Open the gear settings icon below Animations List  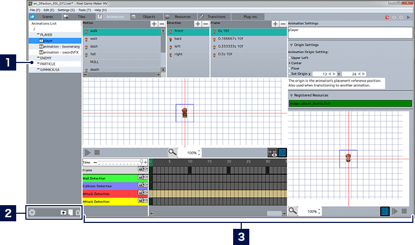pyautogui.click(x=32, y=213)
